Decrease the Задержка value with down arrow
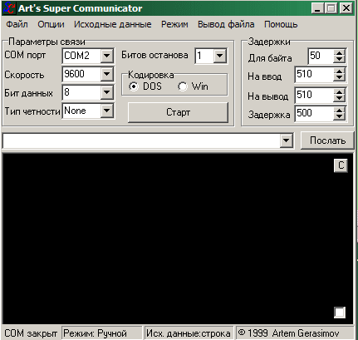Image resolution: width=358 pixels, height=340 pixels. pos(339,116)
